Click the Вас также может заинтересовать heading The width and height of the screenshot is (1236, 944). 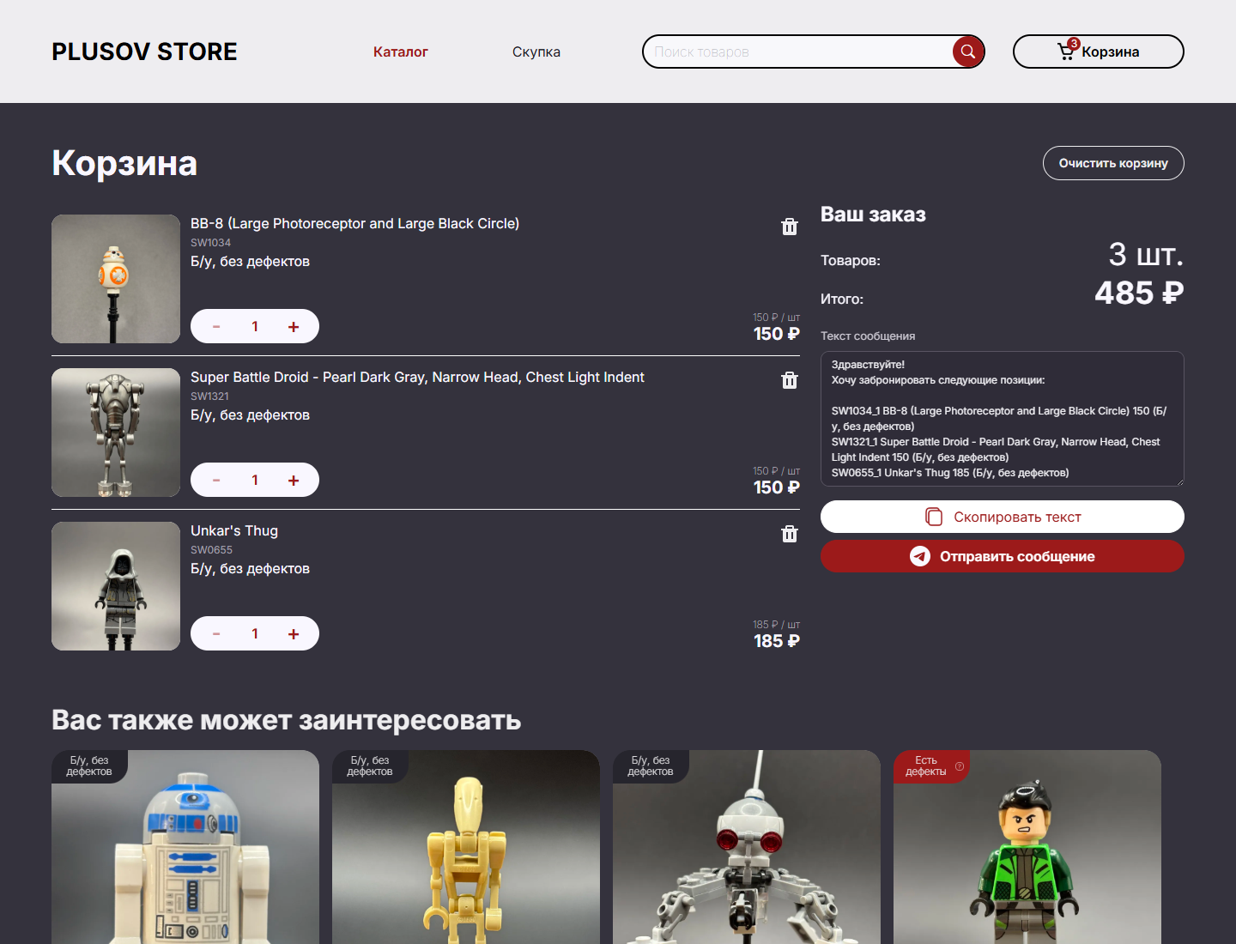pyautogui.click(x=286, y=720)
